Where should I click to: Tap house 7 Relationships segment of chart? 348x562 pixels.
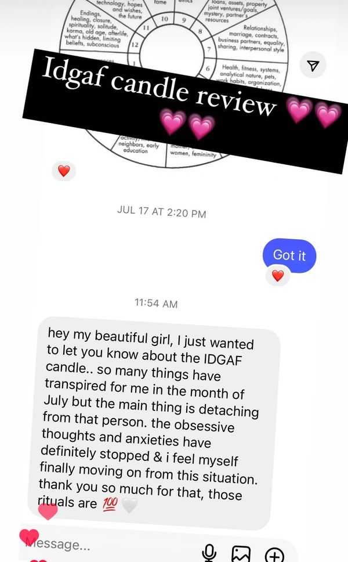(x=251, y=39)
